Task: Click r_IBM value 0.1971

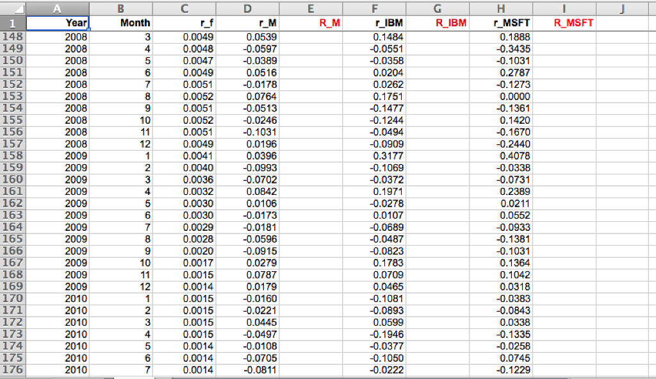Action: tap(374, 192)
